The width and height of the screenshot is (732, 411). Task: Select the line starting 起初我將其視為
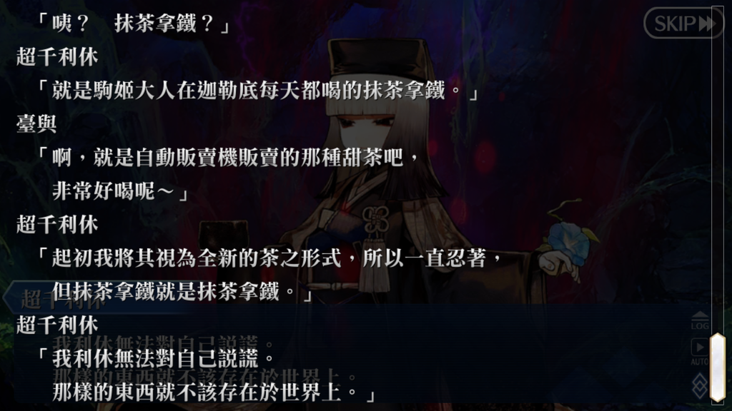coord(269,258)
